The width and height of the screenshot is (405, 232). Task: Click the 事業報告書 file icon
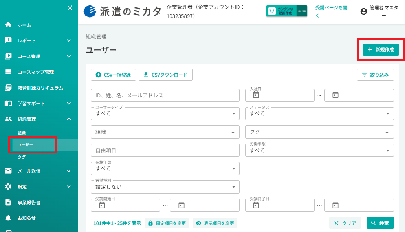pyautogui.click(x=8, y=202)
